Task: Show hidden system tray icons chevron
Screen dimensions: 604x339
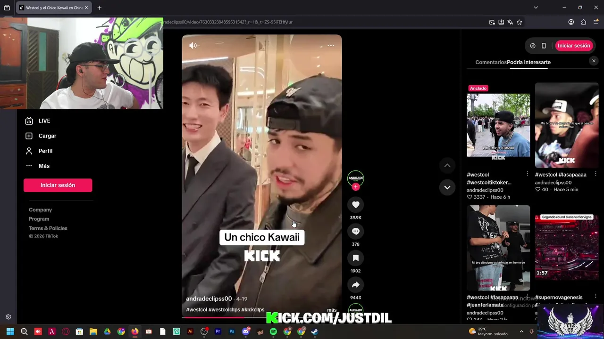Action: pos(521,331)
